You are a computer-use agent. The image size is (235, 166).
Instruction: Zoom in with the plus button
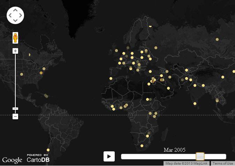(15, 51)
